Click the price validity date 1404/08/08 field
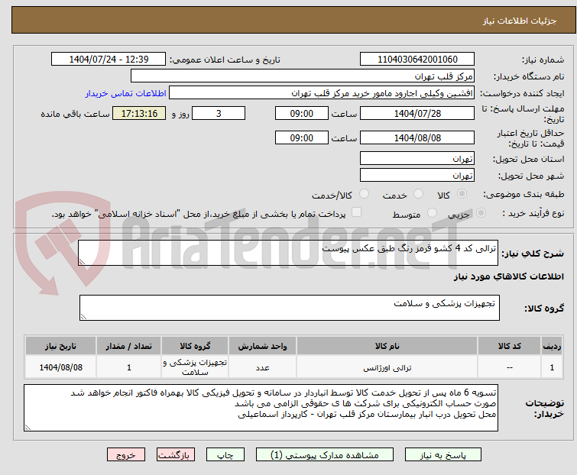The image size is (577, 475). click(x=417, y=138)
